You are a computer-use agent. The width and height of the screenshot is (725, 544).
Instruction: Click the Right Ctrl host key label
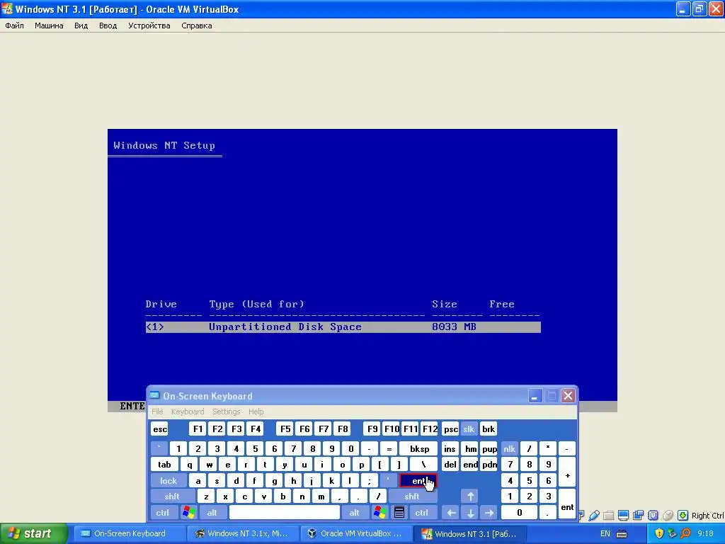click(708, 516)
